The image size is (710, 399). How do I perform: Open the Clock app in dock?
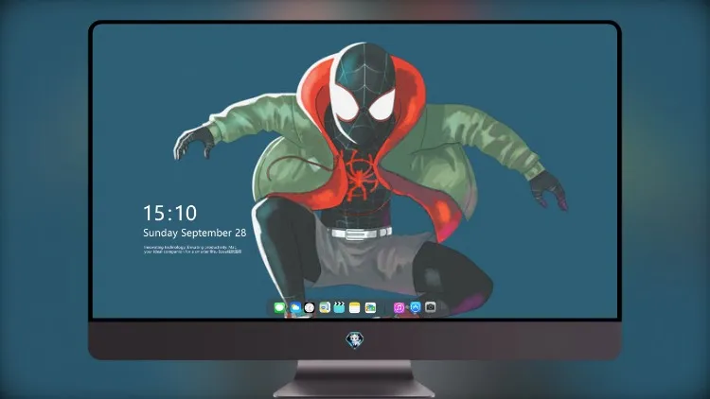click(x=310, y=307)
